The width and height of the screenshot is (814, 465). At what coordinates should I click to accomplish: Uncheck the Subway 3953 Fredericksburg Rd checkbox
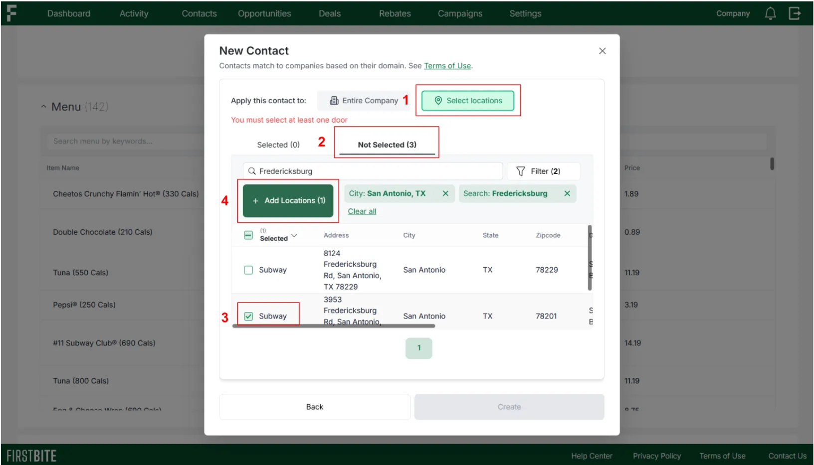click(x=248, y=316)
